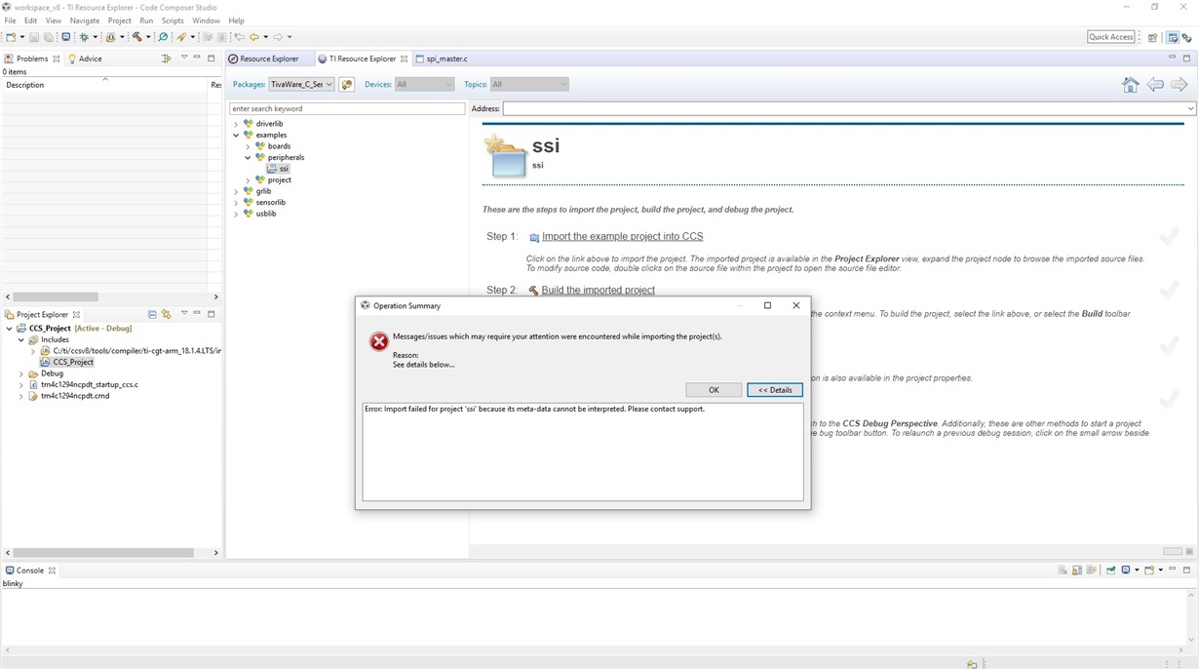
Task: Expand tm4c1294ncpdt_startup_ccs.c node
Action: point(21,385)
